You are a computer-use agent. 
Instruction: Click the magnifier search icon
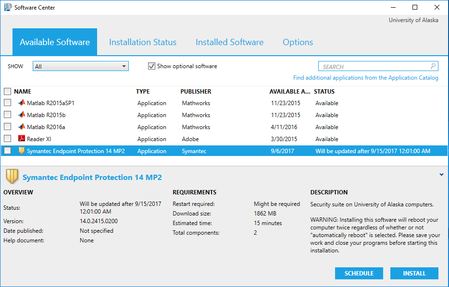click(433, 66)
